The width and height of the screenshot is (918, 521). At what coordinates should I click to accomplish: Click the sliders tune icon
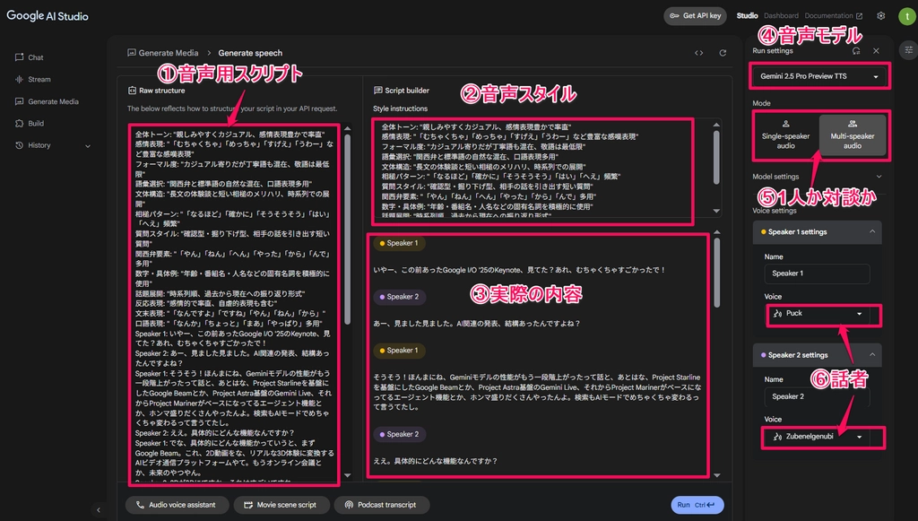(x=907, y=50)
